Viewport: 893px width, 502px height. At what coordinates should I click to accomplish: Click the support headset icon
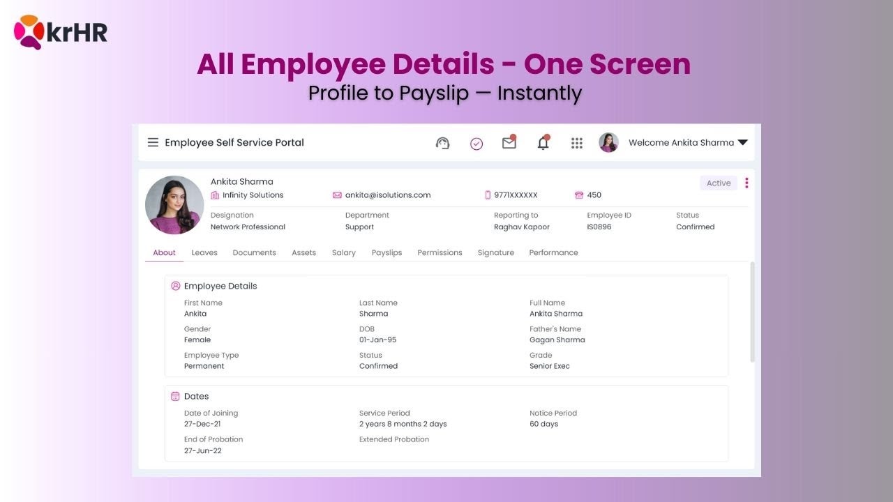coord(442,143)
